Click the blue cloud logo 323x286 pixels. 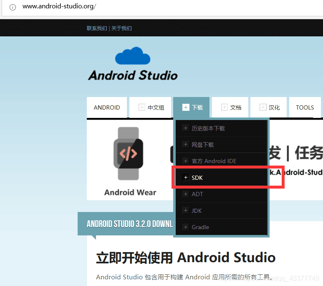[133, 56]
